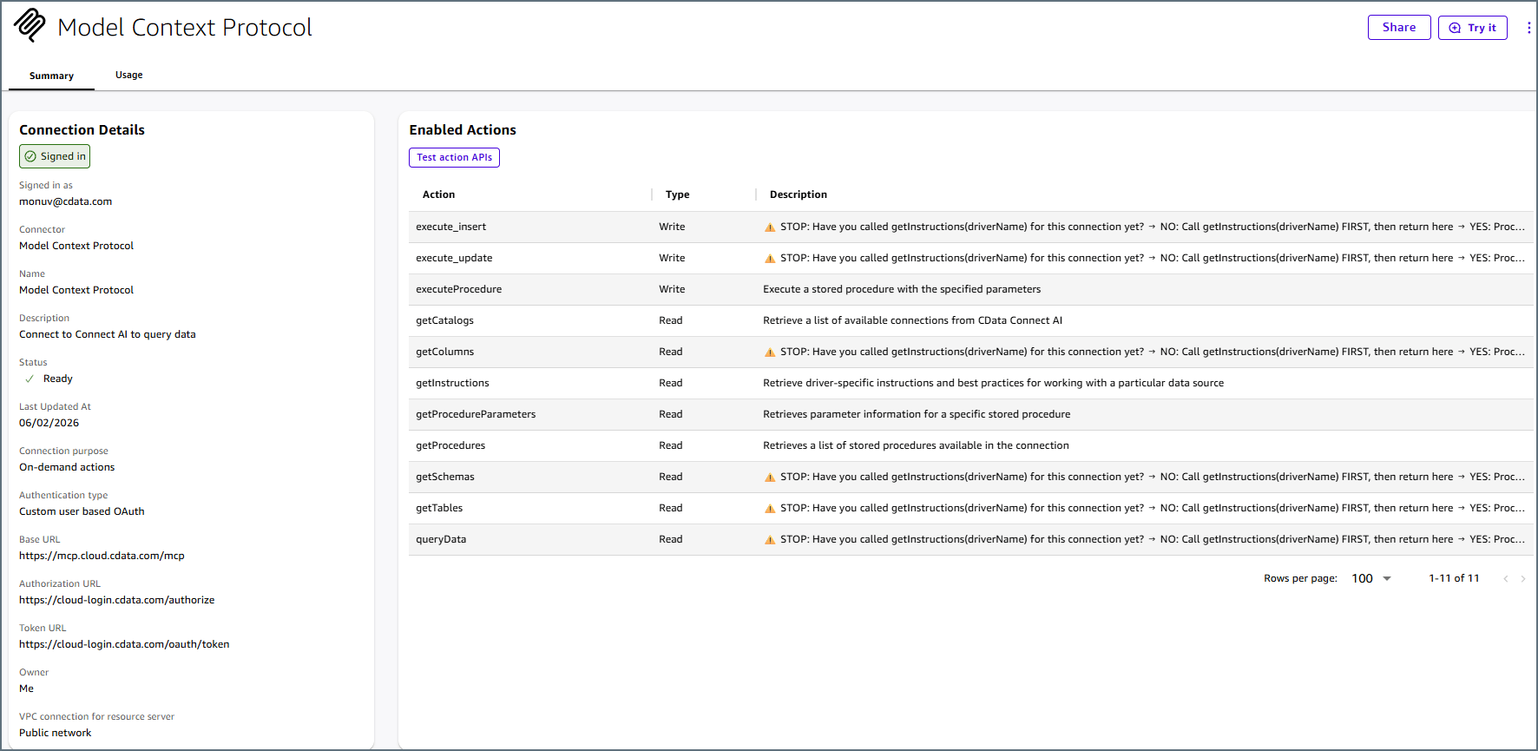Go to next page arrow
The height and width of the screenshot is (751, 1538).
coord(1523,579)
